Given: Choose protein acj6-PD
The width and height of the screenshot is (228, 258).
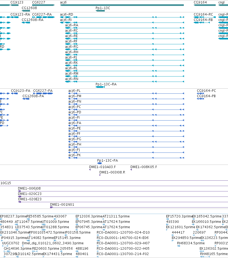Looking at the screenshot, I should (x=75, y=112).
